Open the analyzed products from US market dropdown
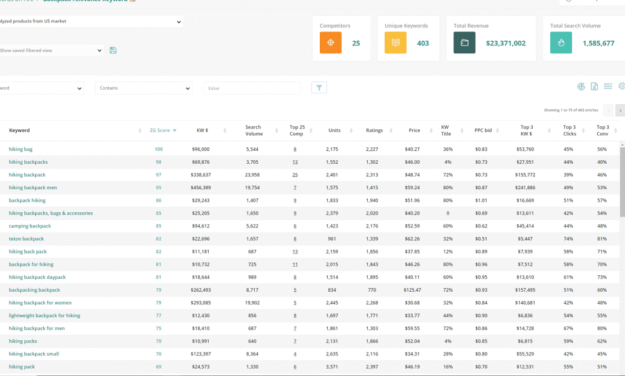 [91, 21]
